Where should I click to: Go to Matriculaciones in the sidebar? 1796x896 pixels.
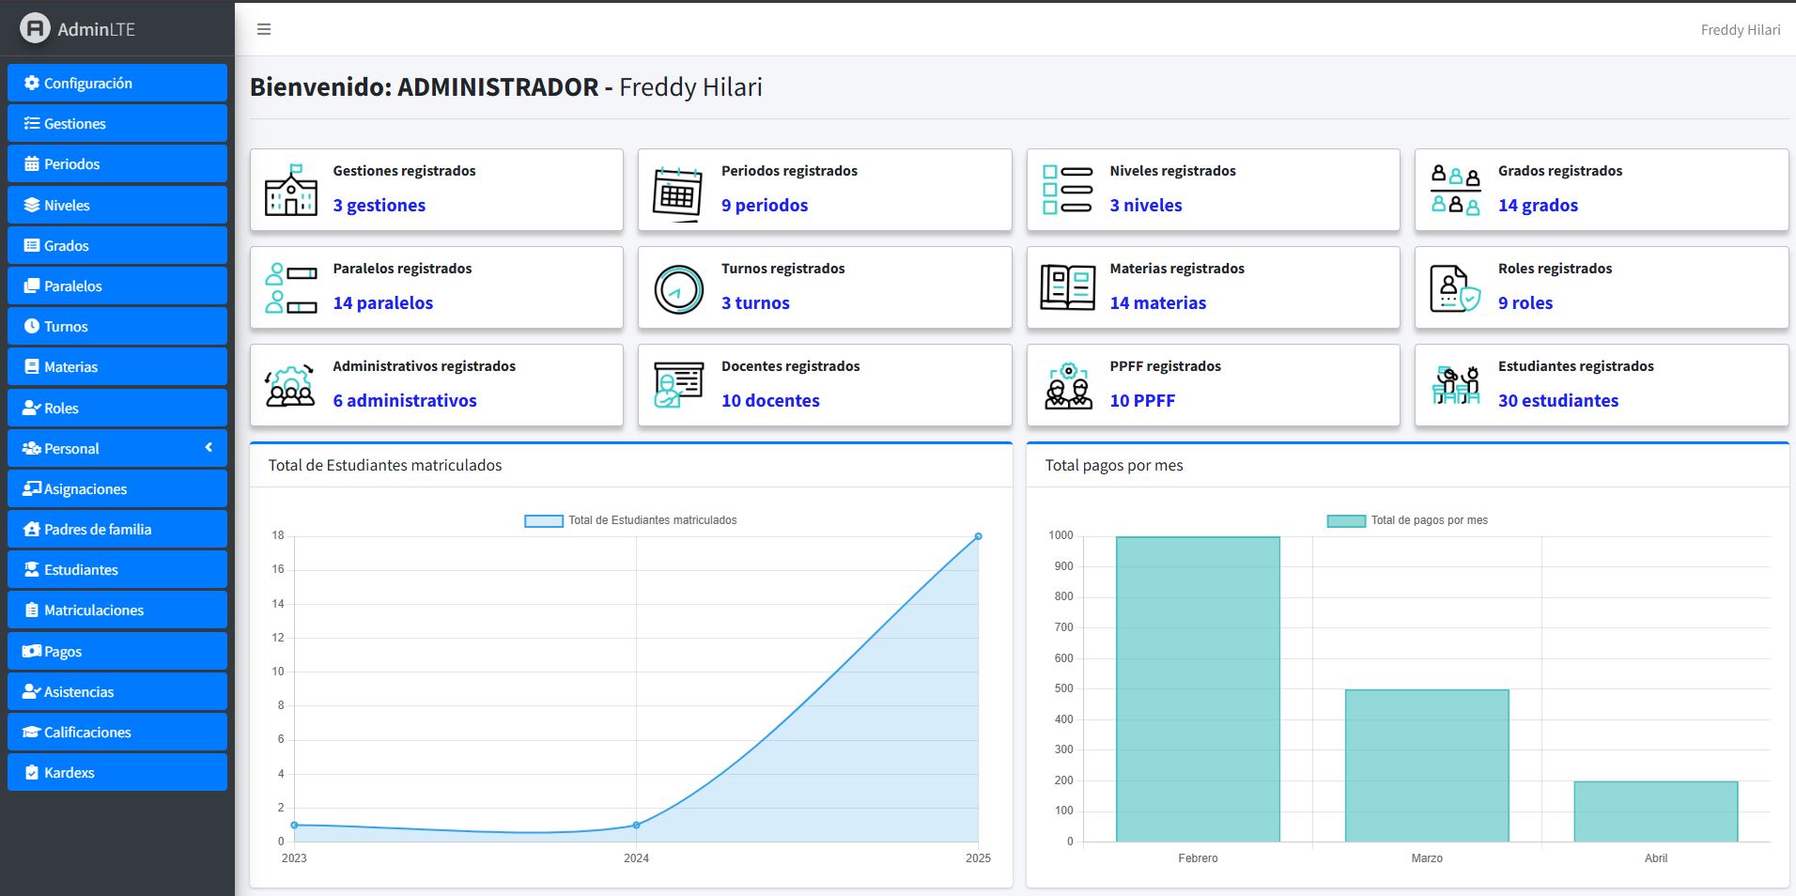(x=117, y=610)
